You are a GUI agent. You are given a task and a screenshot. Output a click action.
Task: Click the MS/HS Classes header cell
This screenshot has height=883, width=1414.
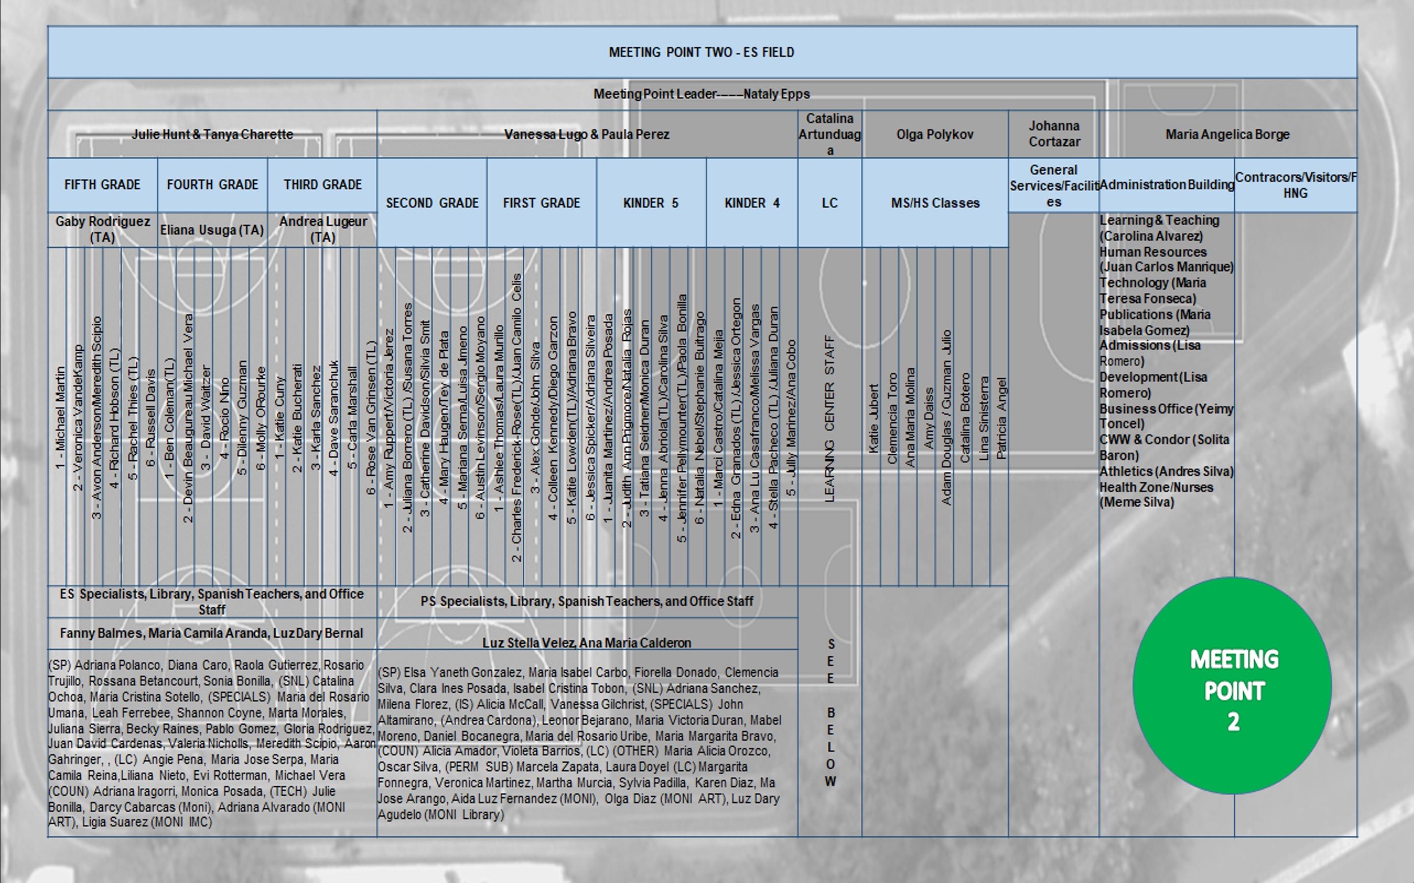click(x=935, y=203)
